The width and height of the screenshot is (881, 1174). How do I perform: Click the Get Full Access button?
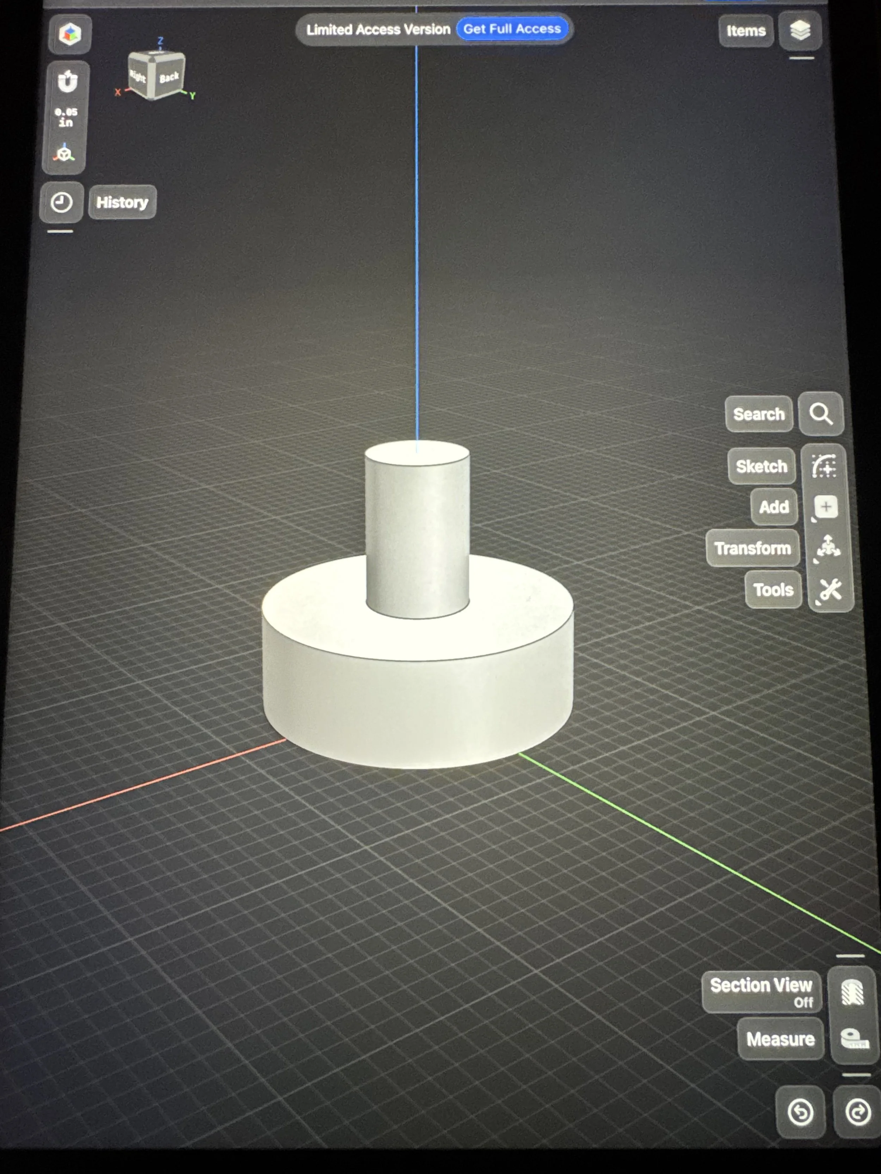click(x=512, y=29)
